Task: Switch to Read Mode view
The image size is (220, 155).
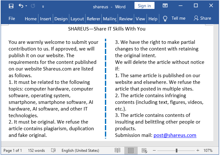Action: pyautogui.click(x=117, y=151)
